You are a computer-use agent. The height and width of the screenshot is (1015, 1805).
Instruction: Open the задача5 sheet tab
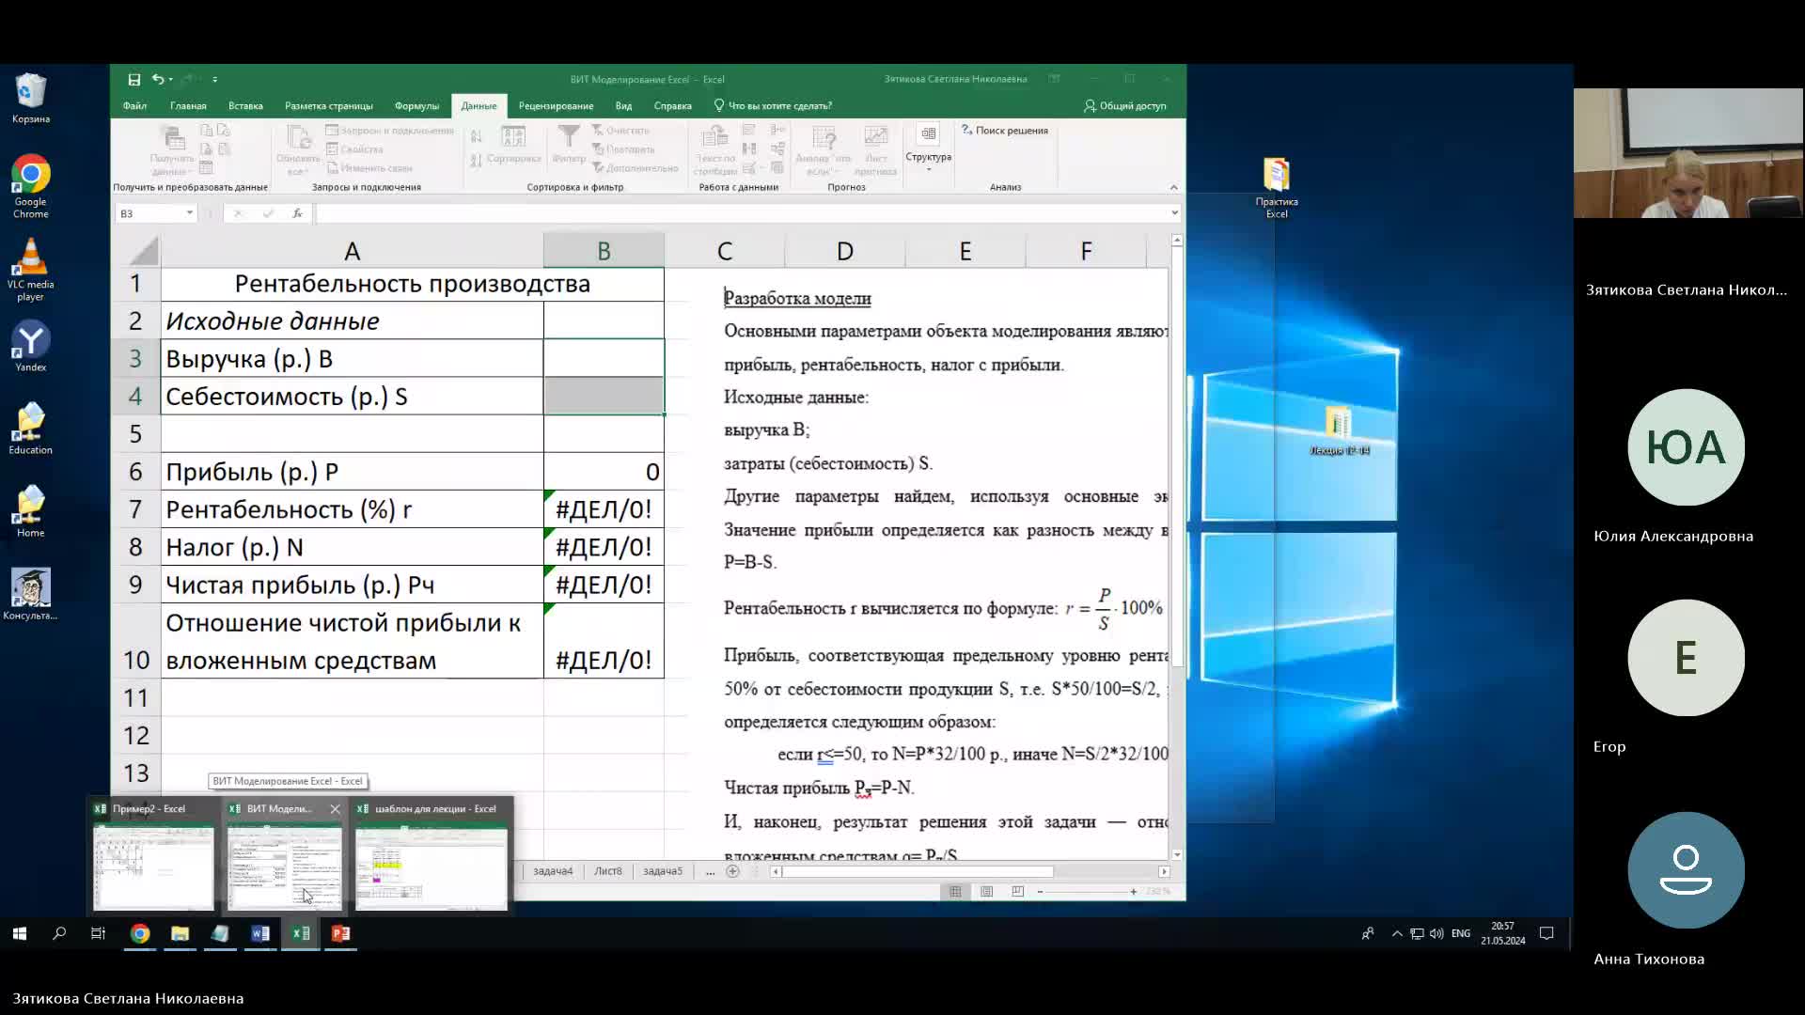(x=663, y=871)
